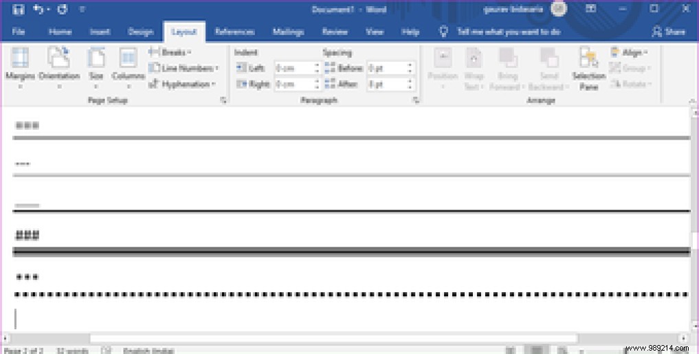Screen dimensions: 699x354
Task: Open Customize Quick Access Toolbar dropdown
Action: coord(82,10)
